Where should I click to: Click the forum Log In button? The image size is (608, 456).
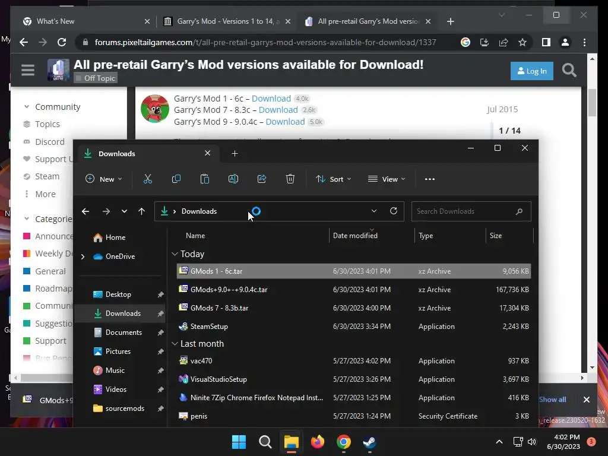point(531,71)
